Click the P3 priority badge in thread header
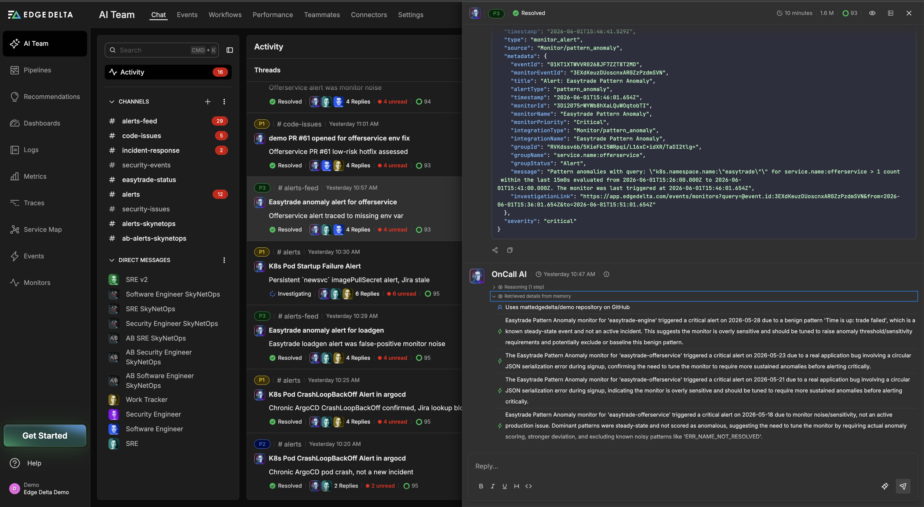The height and width of the screenshot is (507, 924). click(x=496, y=13)
